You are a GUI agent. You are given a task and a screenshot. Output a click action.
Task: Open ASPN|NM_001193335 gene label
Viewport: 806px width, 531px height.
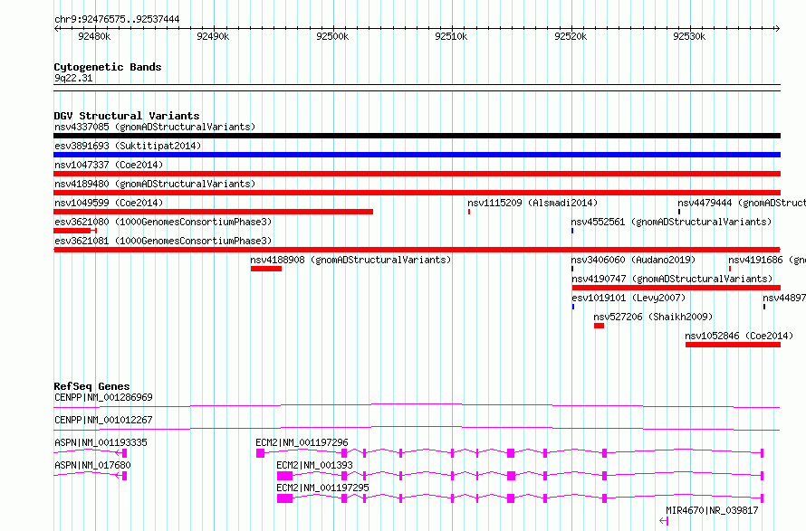[x=101, y=442]
